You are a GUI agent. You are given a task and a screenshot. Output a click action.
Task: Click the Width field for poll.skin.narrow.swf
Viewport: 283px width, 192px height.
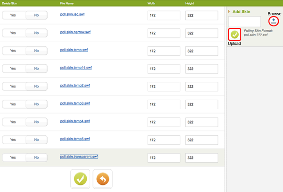pyautogui.click(x=164, y=34)
